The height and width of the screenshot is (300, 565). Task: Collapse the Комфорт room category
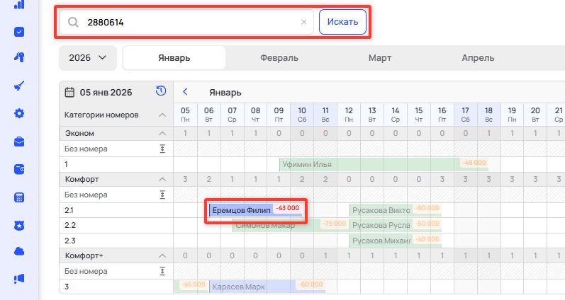click(x=162, y=179)
